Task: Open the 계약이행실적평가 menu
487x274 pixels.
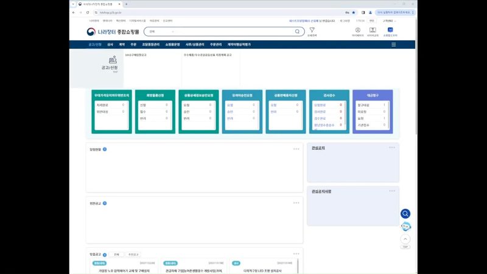Action: point(239,44)
